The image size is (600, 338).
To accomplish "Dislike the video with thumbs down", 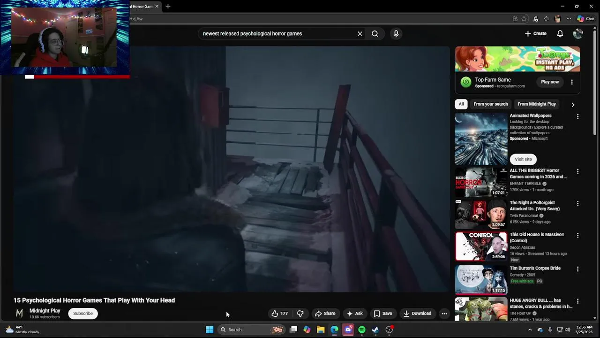I will [300, 314].
